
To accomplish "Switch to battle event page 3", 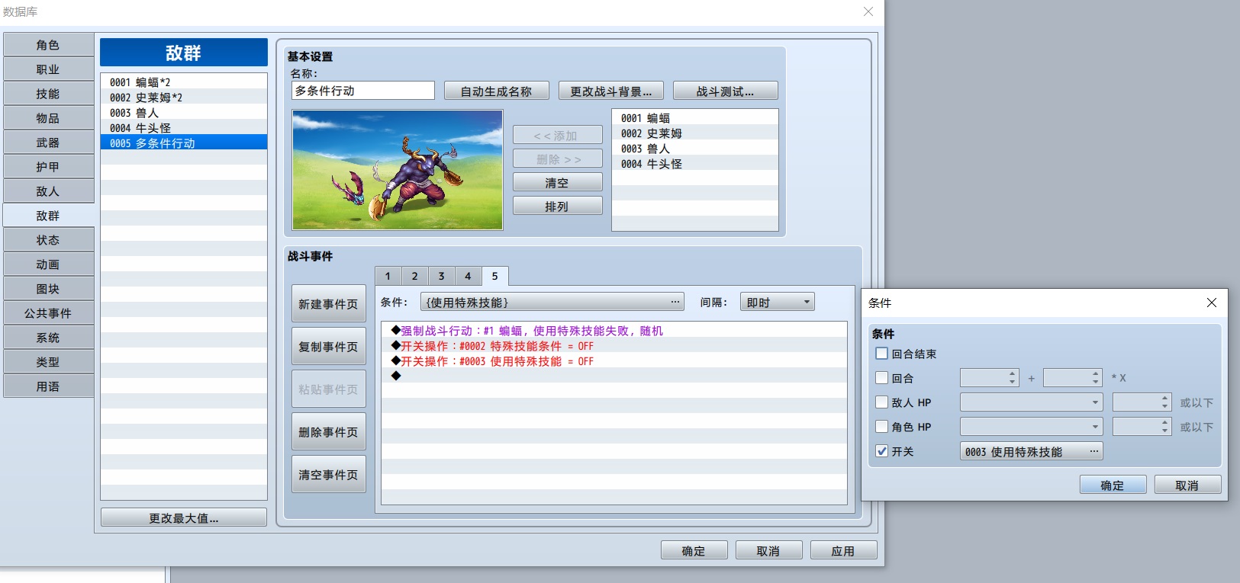I will (x=441, y=276).
